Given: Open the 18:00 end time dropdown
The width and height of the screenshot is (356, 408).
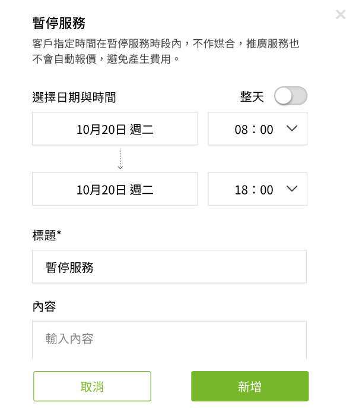Looking at the screenshot, I should click(257, 189).
